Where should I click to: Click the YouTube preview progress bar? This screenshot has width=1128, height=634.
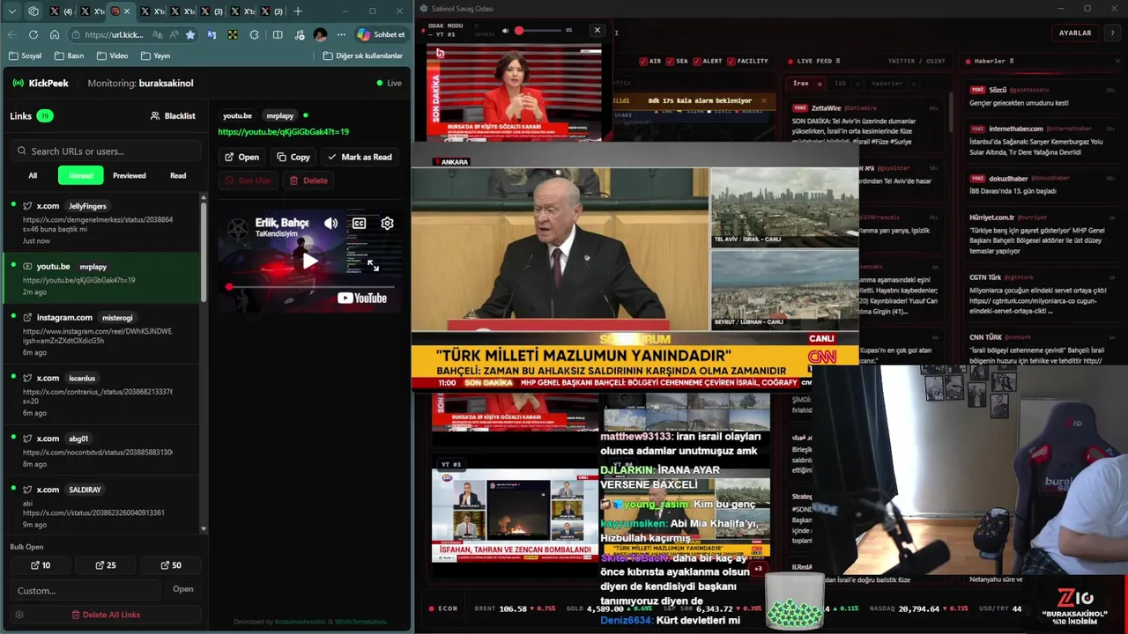click(x=310, y=287)
